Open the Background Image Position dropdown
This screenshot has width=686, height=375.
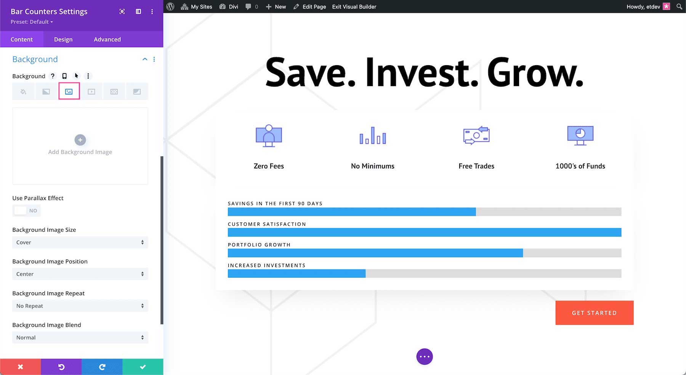coord(80,274)
